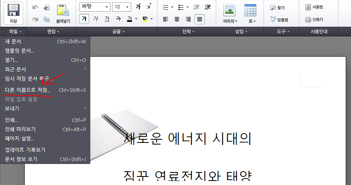This screenshot has width=351, height=185.
Task: Expand the font color dropdown arrow
Action: tap(136, 19)
